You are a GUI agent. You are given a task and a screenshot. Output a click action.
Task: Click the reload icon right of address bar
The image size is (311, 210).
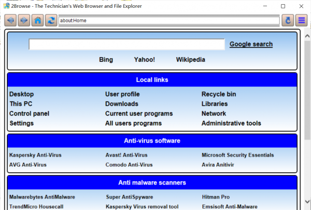[x=289, y=20]
